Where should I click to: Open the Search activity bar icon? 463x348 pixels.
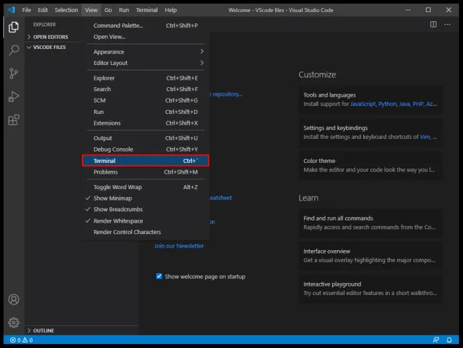[13, 50]
